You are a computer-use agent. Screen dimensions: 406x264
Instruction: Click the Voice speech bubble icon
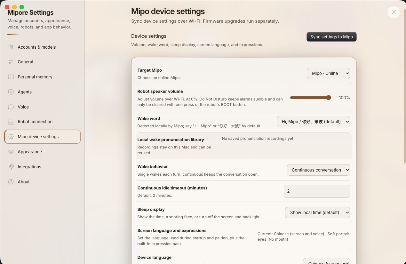click(11, 107)
